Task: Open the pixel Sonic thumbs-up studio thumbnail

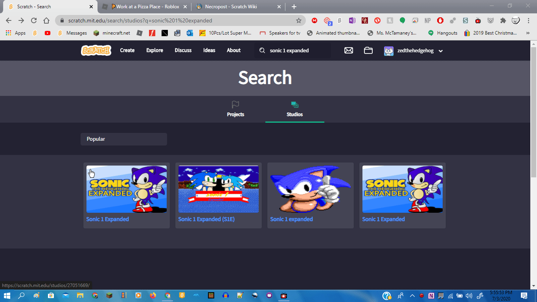Action: (x=310, y=189)
